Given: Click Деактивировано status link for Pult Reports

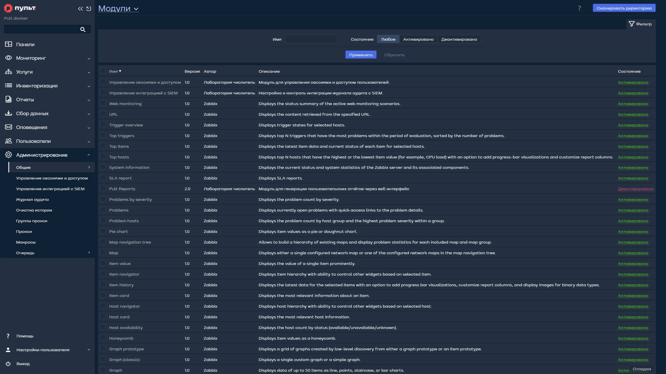Looking at the screenshot, I should click(x=636, y=189).
